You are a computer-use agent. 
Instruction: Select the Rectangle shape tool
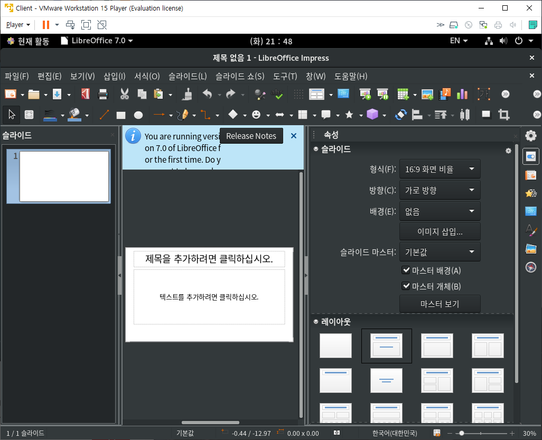(x=121, y=115)
